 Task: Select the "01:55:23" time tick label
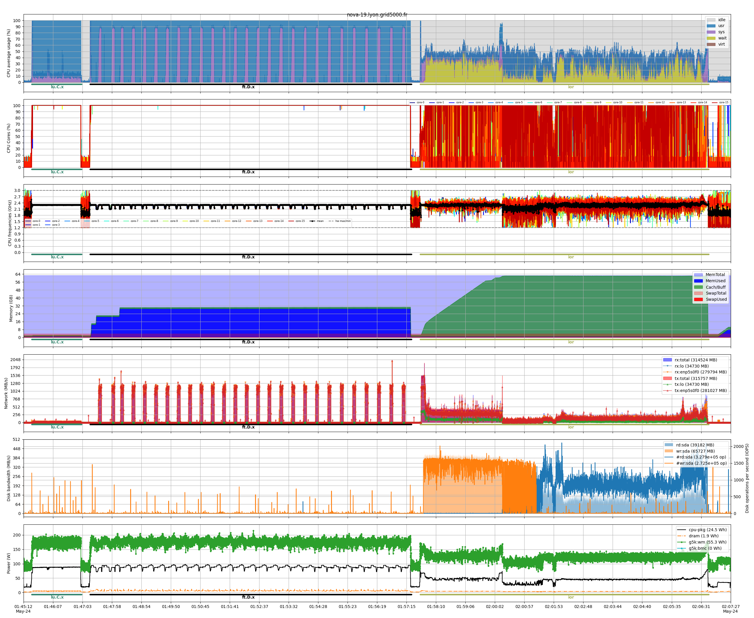pyautogui.click(x=348, y=607)
